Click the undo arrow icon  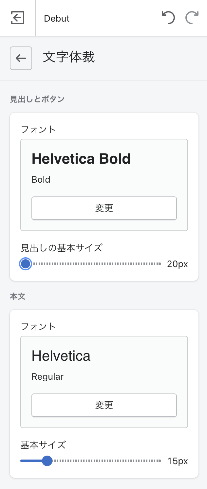click(x=168, y=18)
